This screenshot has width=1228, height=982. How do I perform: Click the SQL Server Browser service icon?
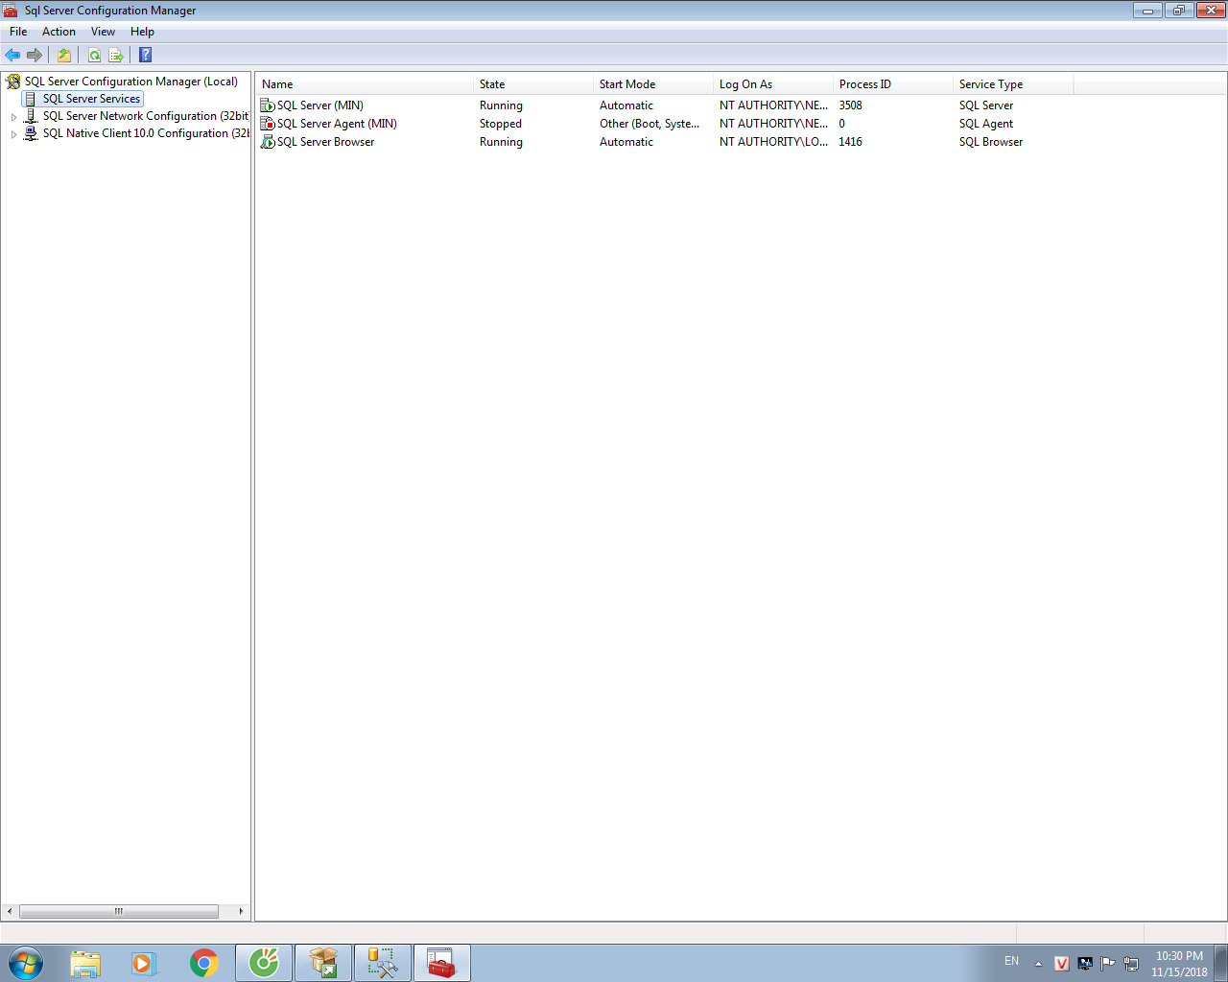268,142
